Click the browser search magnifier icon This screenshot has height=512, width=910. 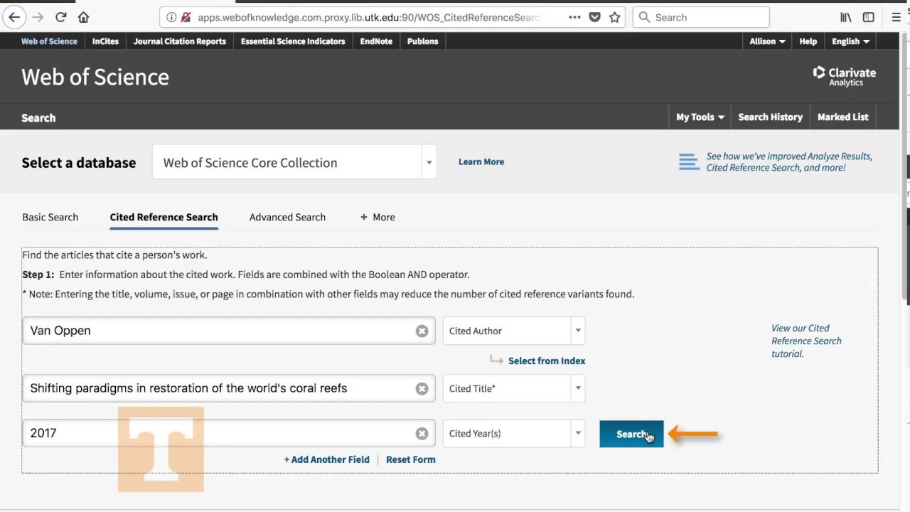(x=644, y=17)
